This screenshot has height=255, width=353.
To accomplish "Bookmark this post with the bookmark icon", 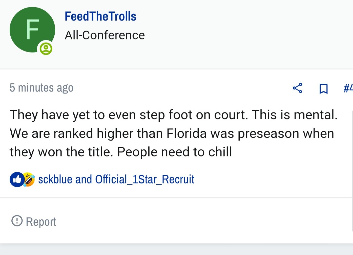I will point(323,89).
